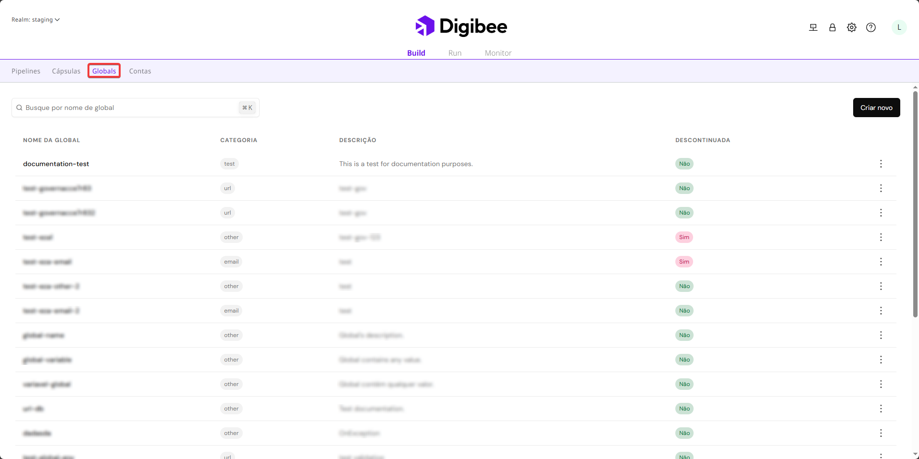
Task: Switch to the Run tab
Action: coord(455,53)
